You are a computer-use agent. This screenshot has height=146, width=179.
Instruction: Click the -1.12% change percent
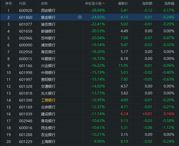tap(168, 128)
